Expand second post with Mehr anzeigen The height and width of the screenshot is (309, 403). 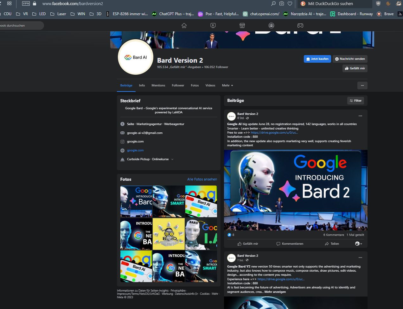pos(275,292)
